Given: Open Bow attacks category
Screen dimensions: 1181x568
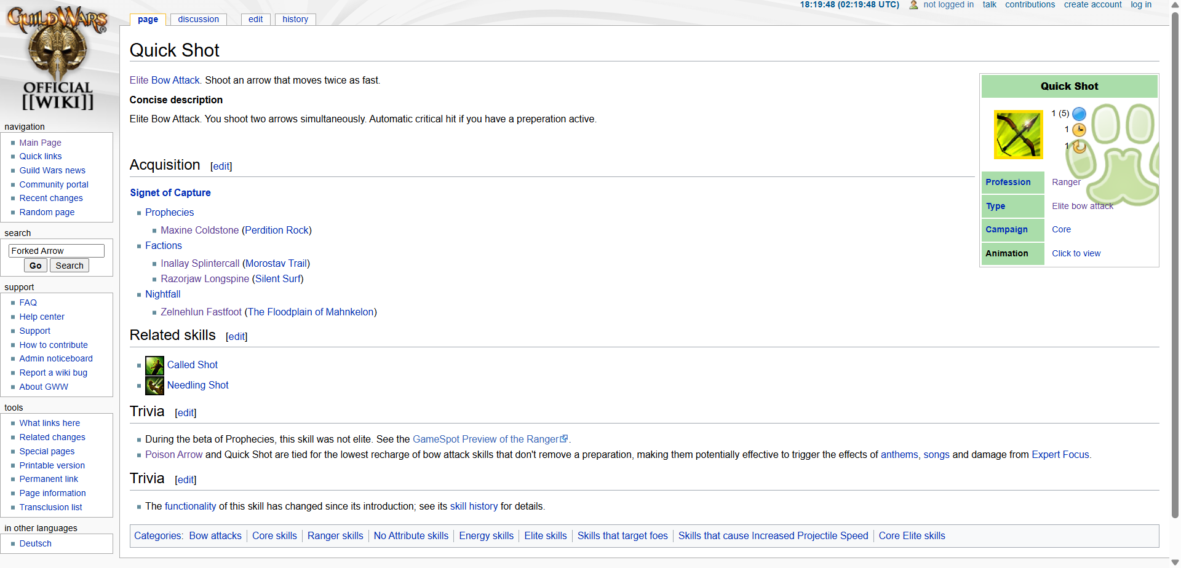Looking at the screenshot, I should tap(215, 535).
